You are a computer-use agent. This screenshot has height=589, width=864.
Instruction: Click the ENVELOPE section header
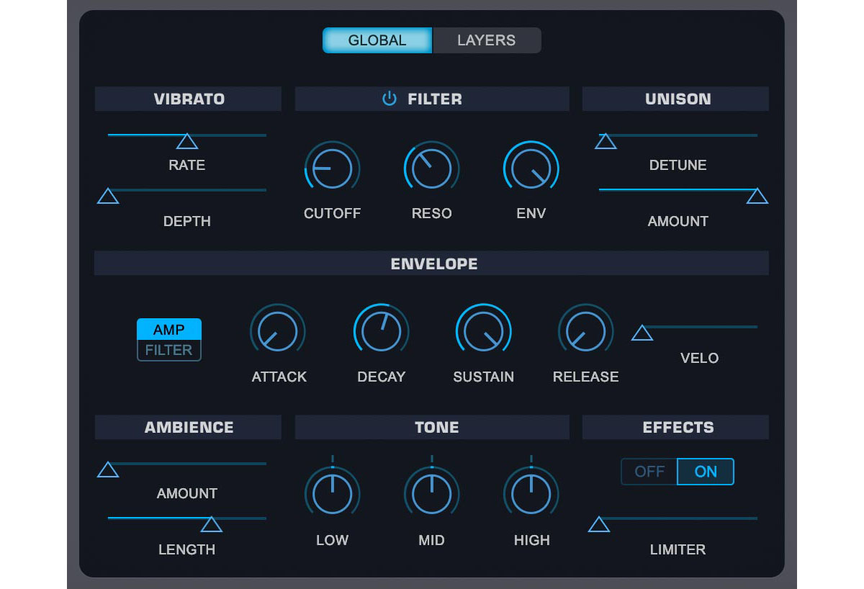(431, 263)
